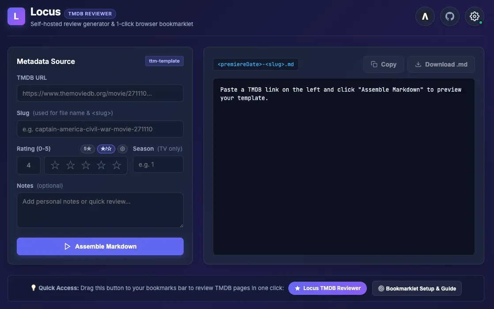Open Bookmarklet Setup & Guide
494x309 pixels.
tap(417, 289)
